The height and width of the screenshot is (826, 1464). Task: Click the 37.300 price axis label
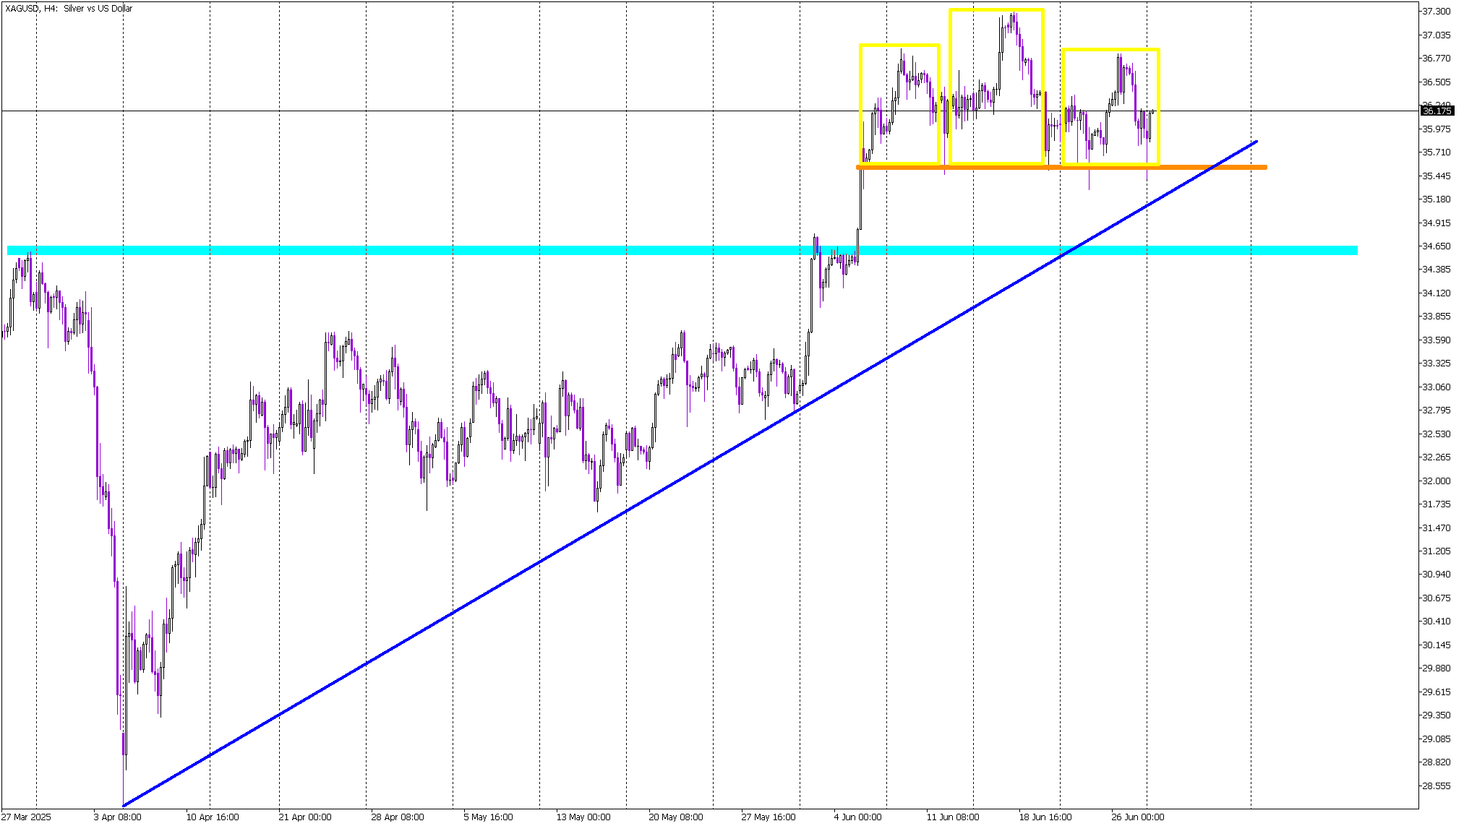click(x=1436, y=12)
